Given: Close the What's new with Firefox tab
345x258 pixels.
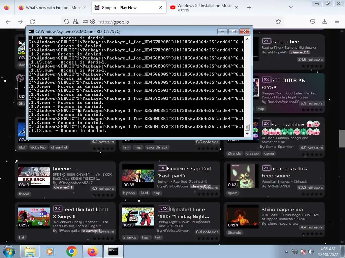Looking at the screenshot, I should 85,8.
